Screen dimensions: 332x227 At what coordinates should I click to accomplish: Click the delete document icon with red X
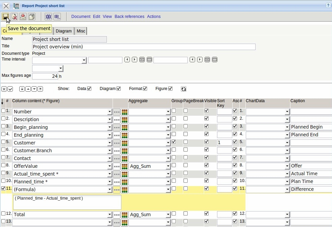[14, 17]
